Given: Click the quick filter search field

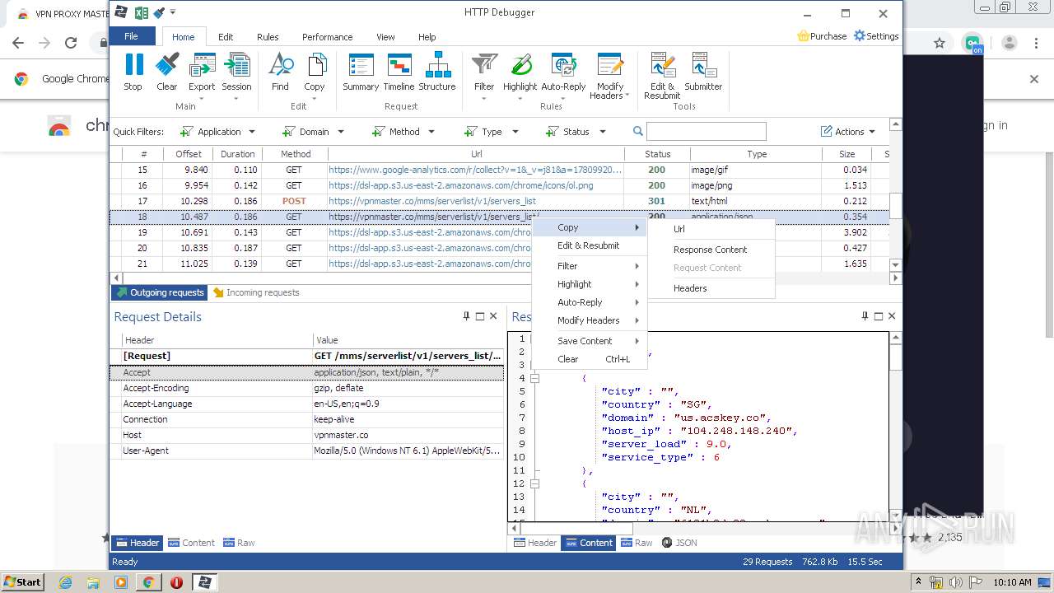Looking at the screenshot, I should tap(706, 132).
